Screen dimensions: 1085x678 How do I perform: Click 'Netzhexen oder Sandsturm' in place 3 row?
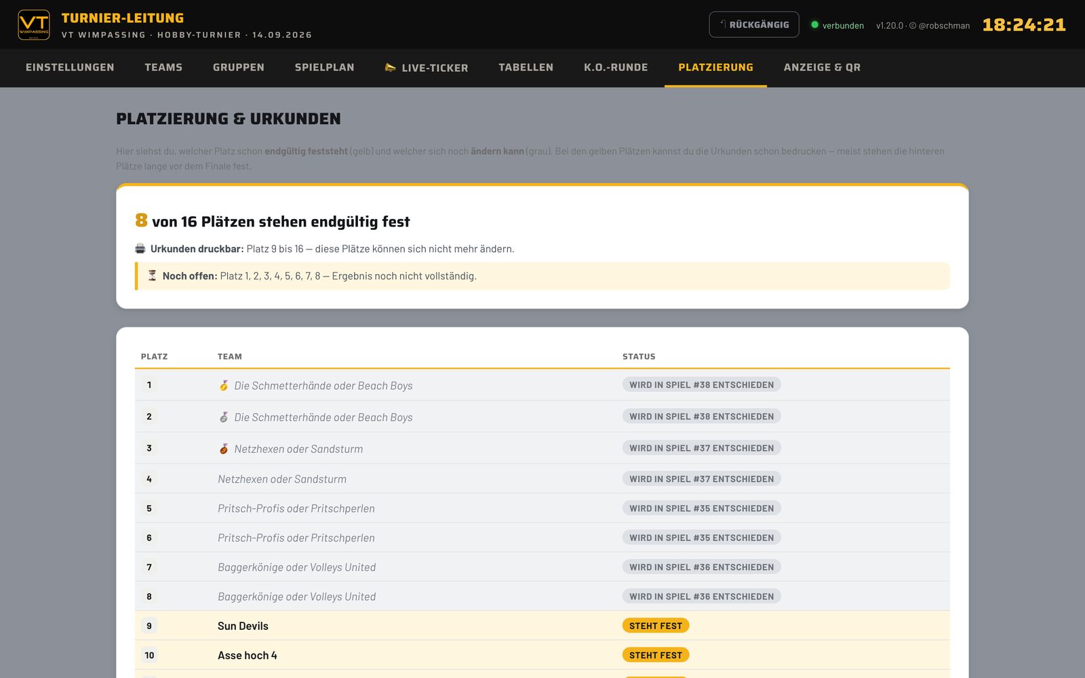298,449
